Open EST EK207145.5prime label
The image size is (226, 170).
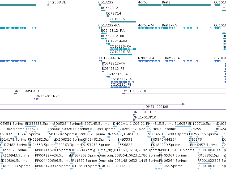pos(95,124)
